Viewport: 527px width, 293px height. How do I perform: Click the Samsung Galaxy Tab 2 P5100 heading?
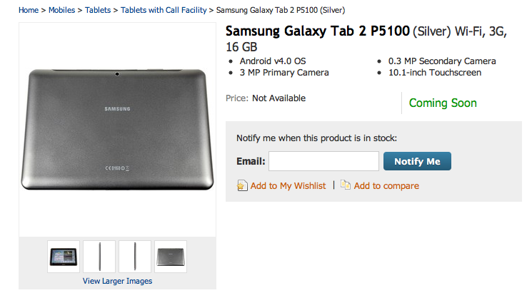318,31
